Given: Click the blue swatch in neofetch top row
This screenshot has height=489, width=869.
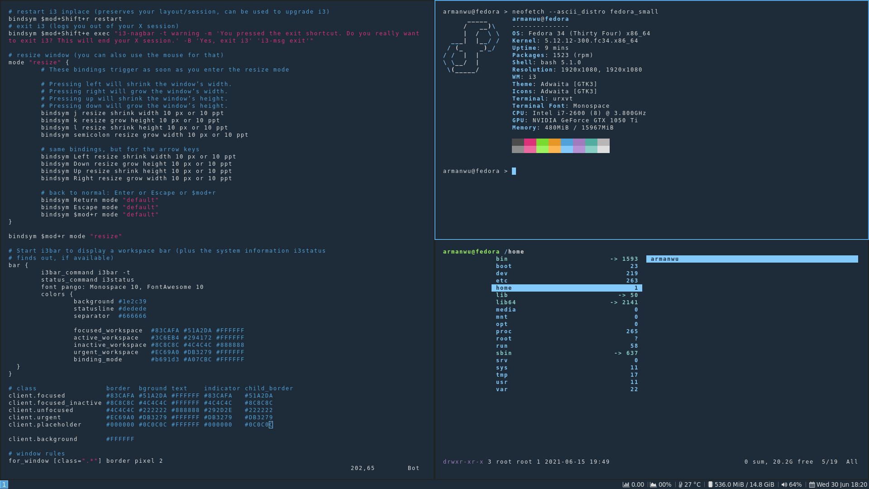Looking at the screenshot, I should [x=567, y=142].
